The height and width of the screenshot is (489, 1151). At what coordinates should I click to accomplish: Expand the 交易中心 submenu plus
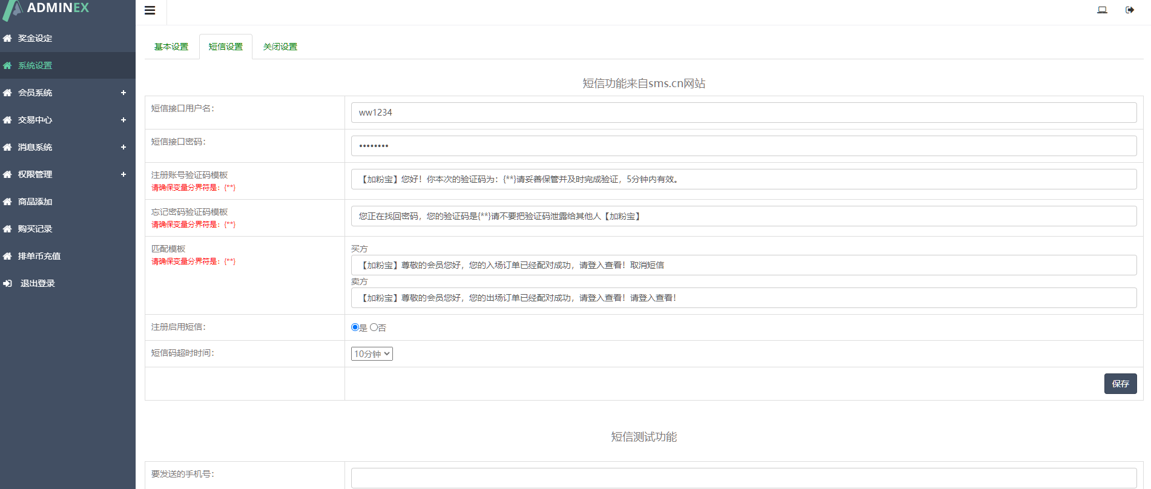[123, 120]
